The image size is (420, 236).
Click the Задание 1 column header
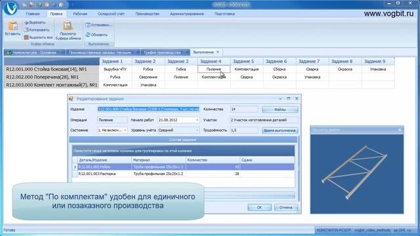[x=115, y=61]
